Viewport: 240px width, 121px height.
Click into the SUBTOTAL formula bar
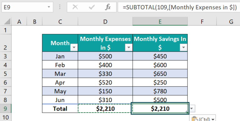click(x=179, y=7)
